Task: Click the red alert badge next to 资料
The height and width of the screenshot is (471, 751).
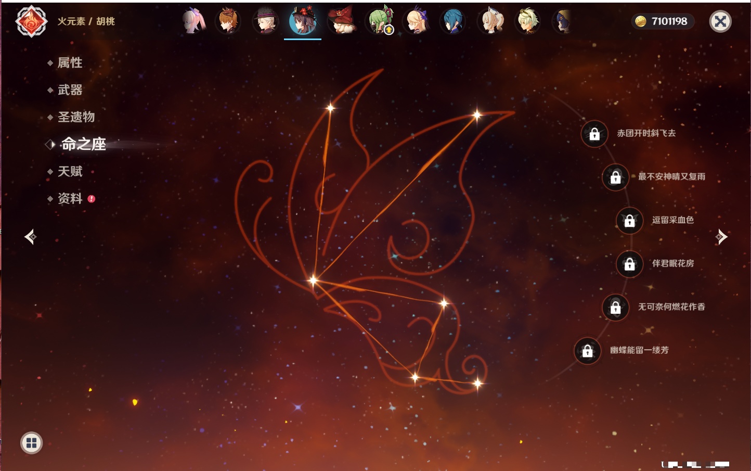Action: tap(92, 199)
